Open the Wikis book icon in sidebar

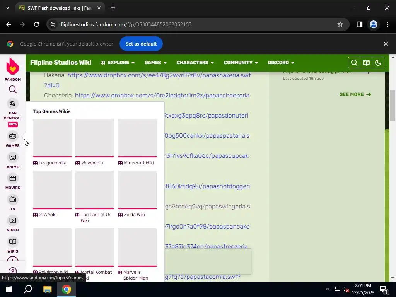click(13, 242)
